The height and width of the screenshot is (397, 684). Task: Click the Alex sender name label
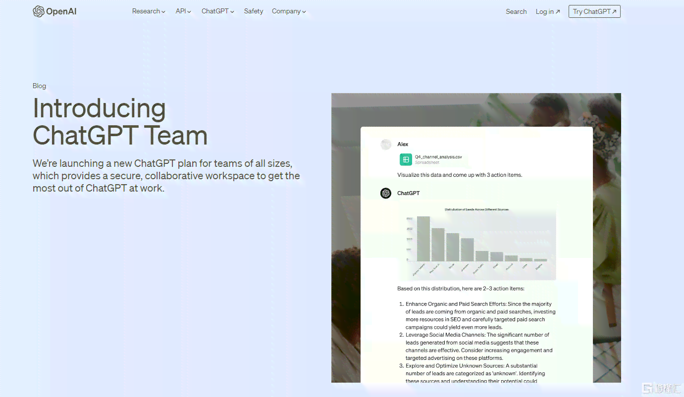tap(403, 144)
